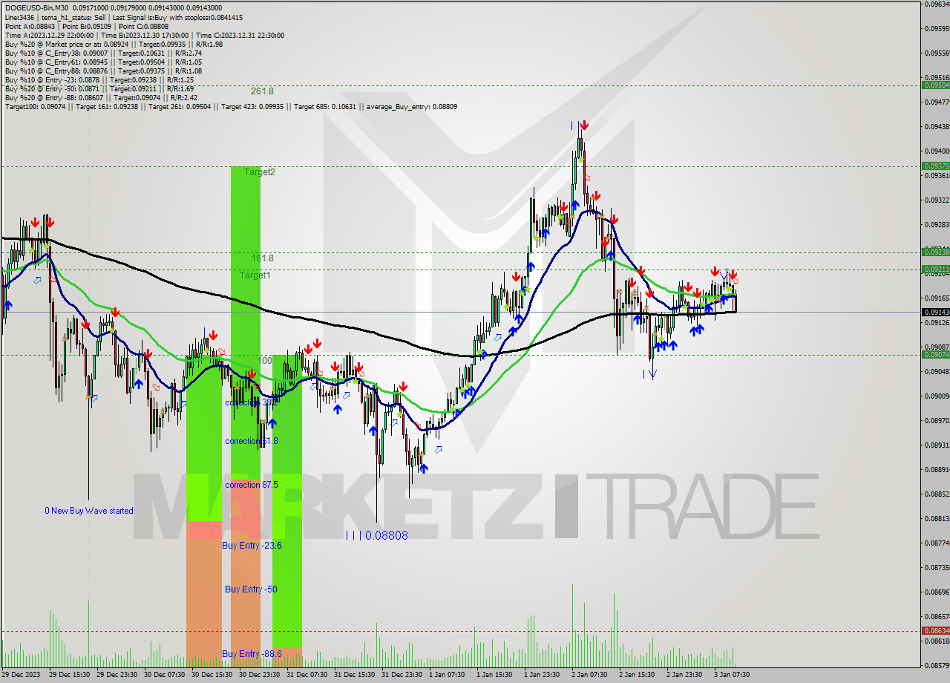This screenshot has width=950, height=683.
Task: Click the 'Time A:2023.12.29 22:00:00' info line
Action: click(x=144, y=35)
